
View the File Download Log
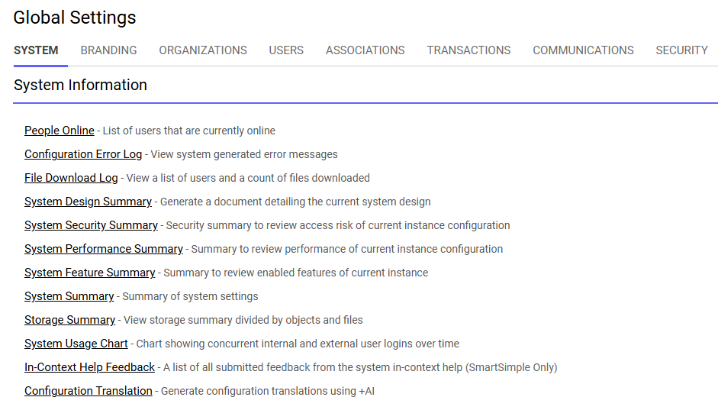(x=71, y=178)
